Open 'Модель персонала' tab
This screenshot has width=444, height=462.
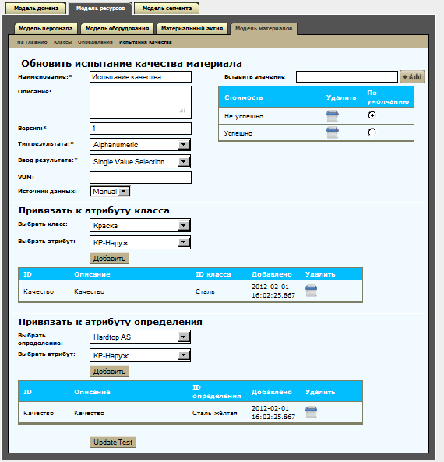click(x=46, y=29)
